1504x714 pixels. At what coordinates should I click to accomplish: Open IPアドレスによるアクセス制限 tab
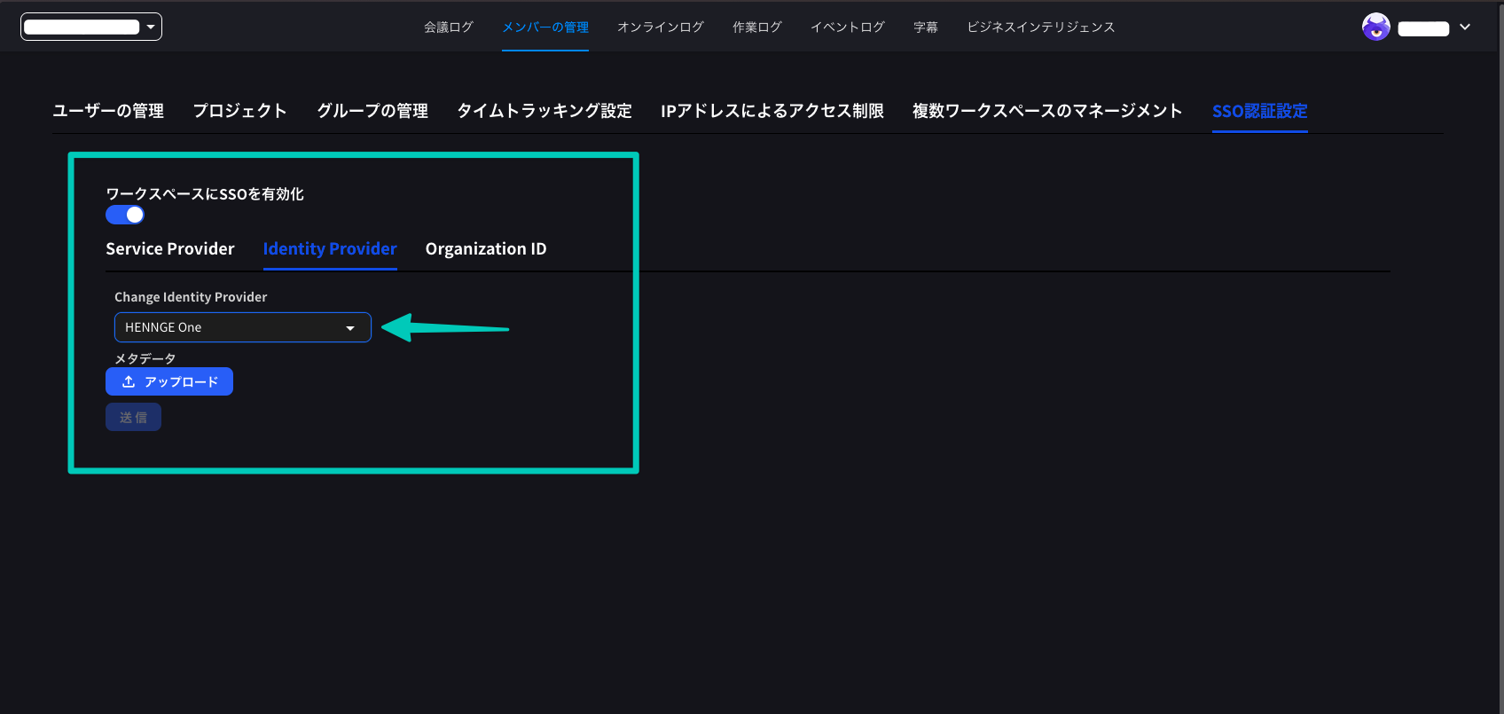[772, 111]
